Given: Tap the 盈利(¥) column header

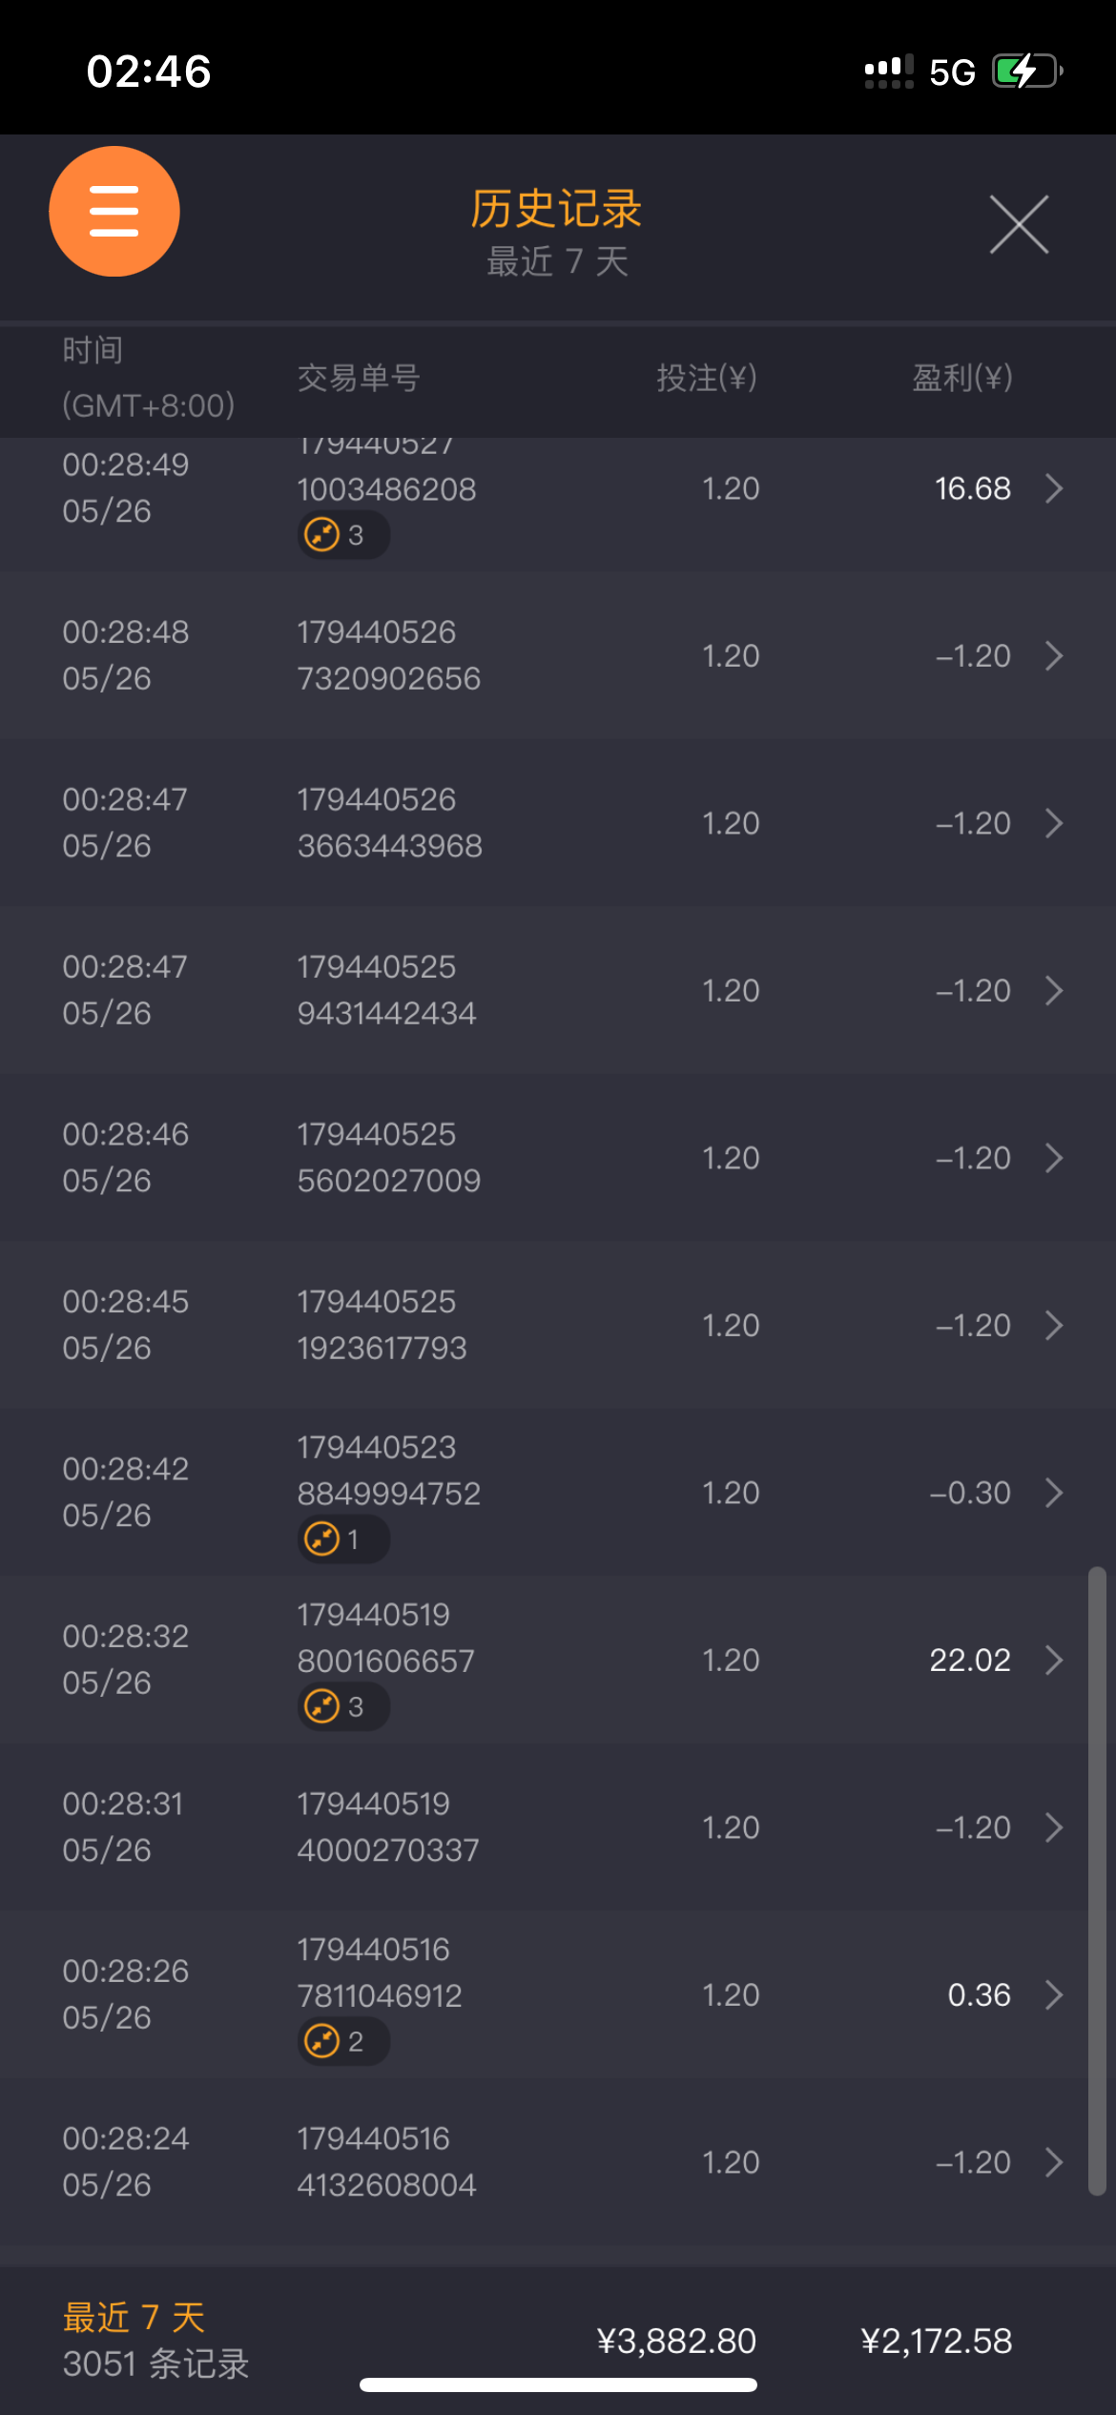Looking at the screenshot, I should 961,379.
